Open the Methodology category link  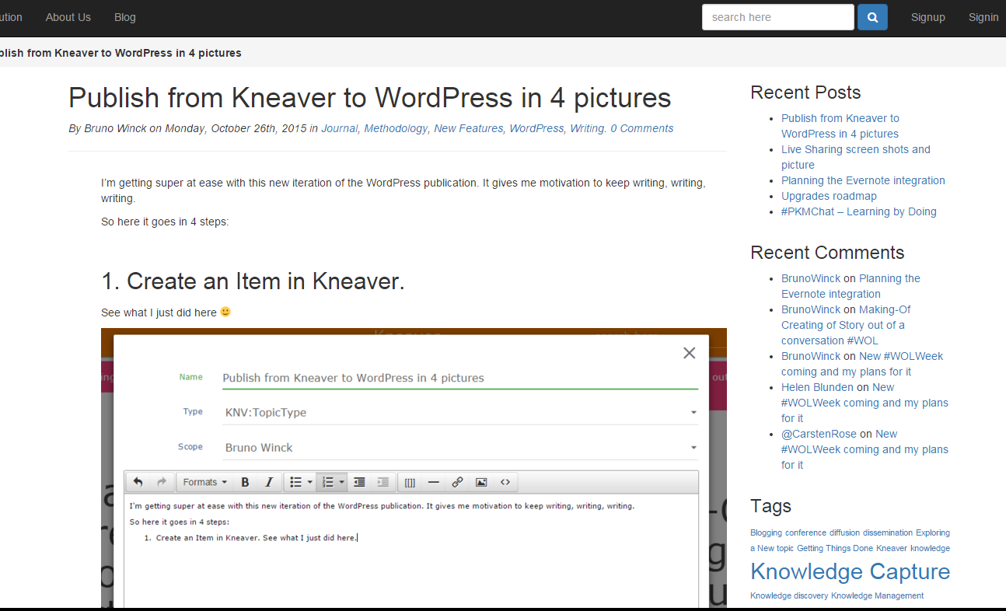point(396,128)
